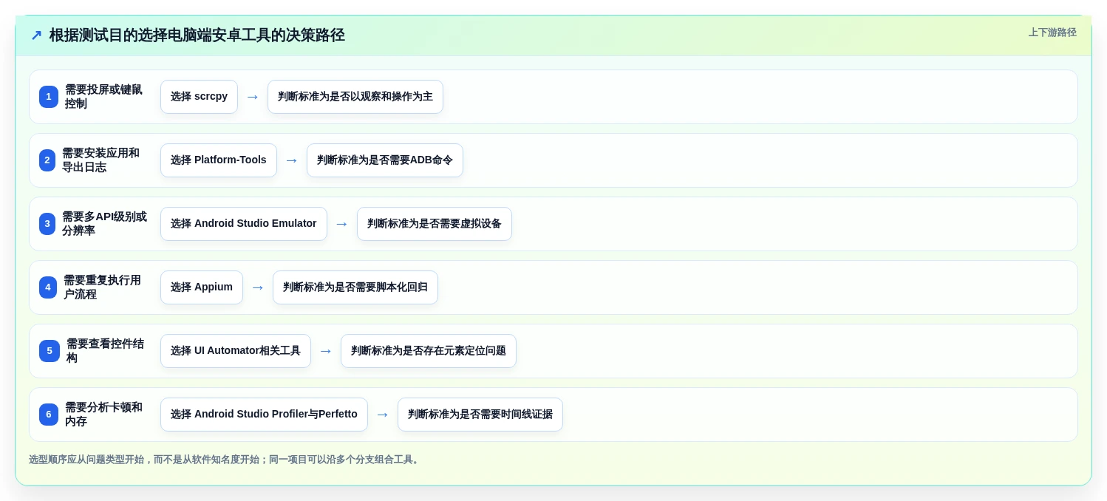Click 判断标准为是否需要ADB命令 box
1107x501 pixels.
click(385, 160)
